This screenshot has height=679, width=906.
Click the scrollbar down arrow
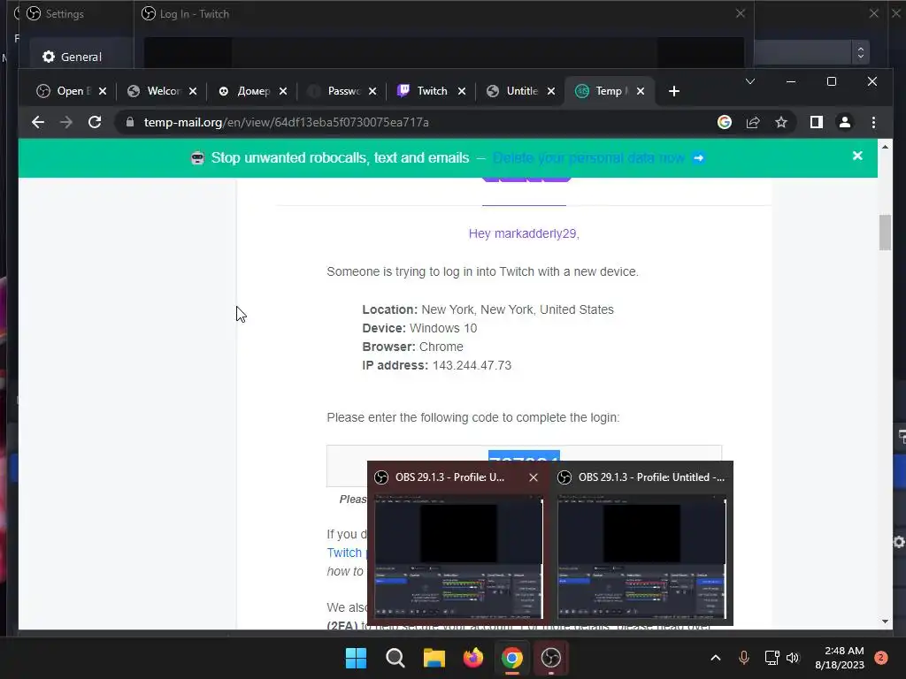coord(885,622)
